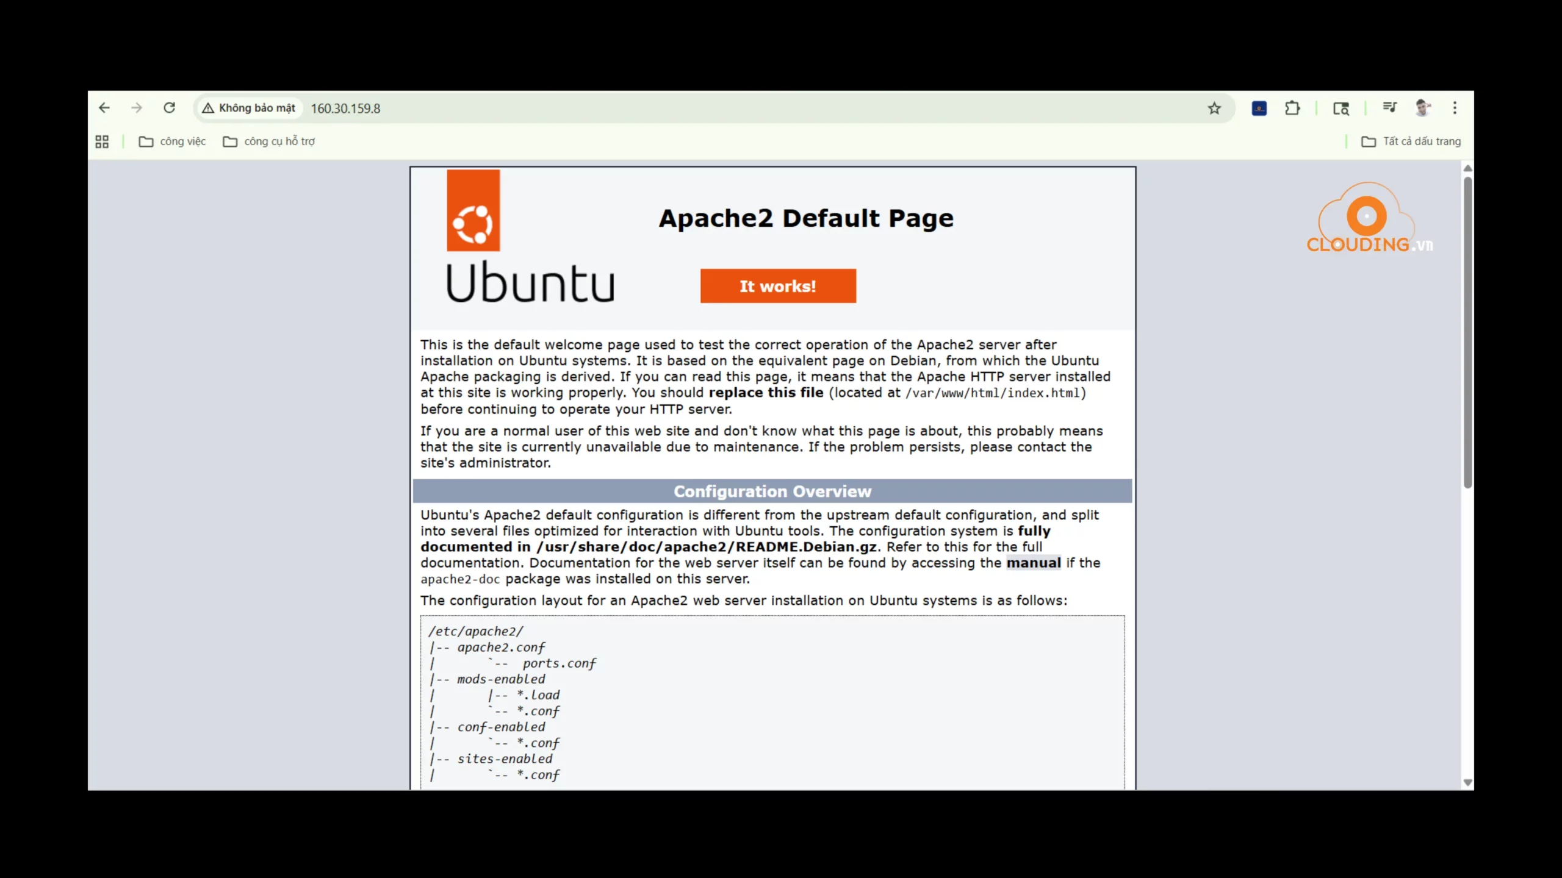Open the Chrome three-dot menu
The image size is (1562, 878).
pyautogui.click(x=1455, y=108)
